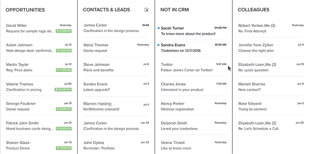
Task: Select the Opportunities column header
Action: pos(25,10)
